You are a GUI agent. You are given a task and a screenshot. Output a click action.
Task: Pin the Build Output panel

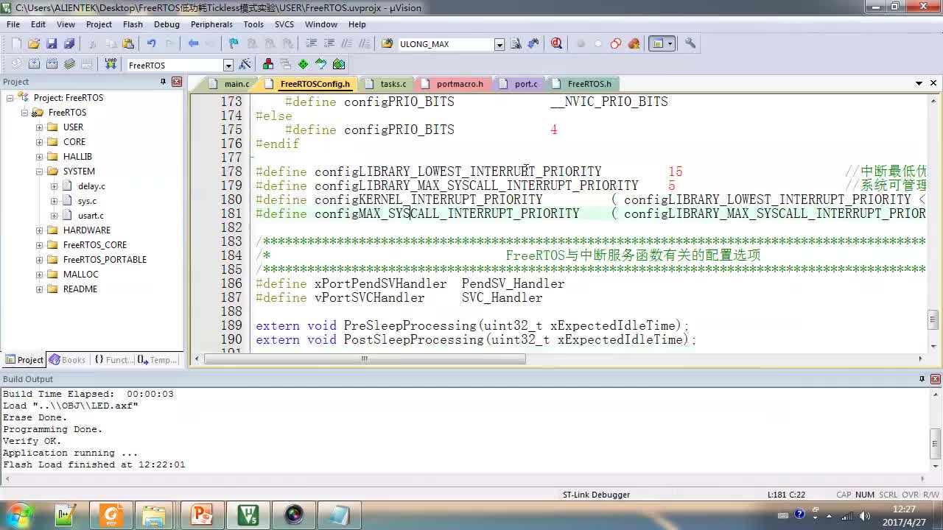922,379
